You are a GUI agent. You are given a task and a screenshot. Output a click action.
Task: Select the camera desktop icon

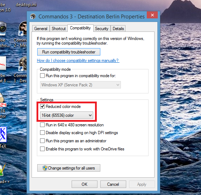[x=3, y=28]
